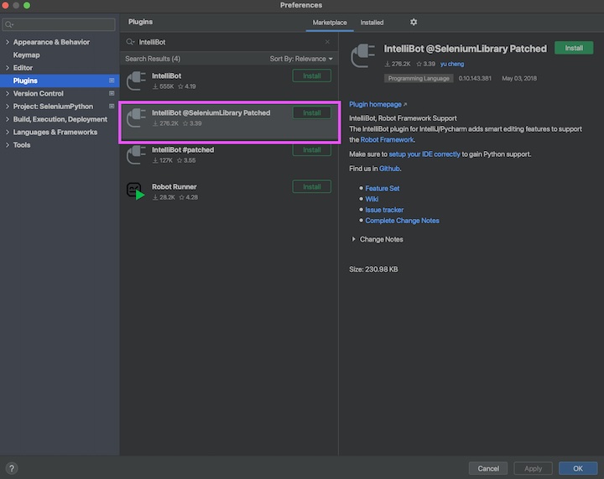Screen dimensions: 604x479
Task: Click the plugins settings gear icon
Action: (414, 23)
